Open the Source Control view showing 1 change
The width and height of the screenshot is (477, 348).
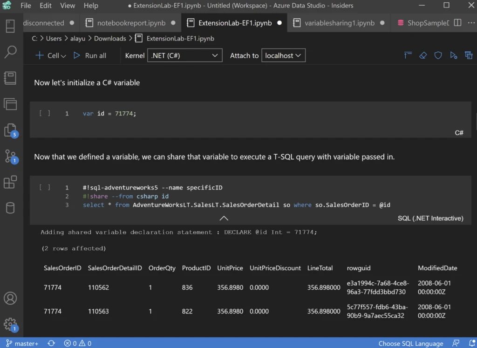pos(11,157)
